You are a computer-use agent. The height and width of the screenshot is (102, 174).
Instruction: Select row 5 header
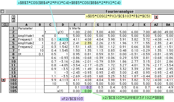coord(13,43)
